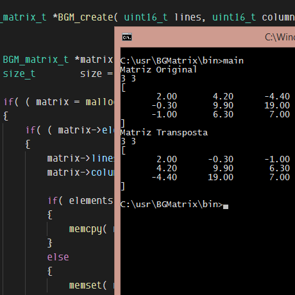The image size is (295, 295).
Task: Place cursor at the blinking console prompt cursor
Action: point(226,206)
